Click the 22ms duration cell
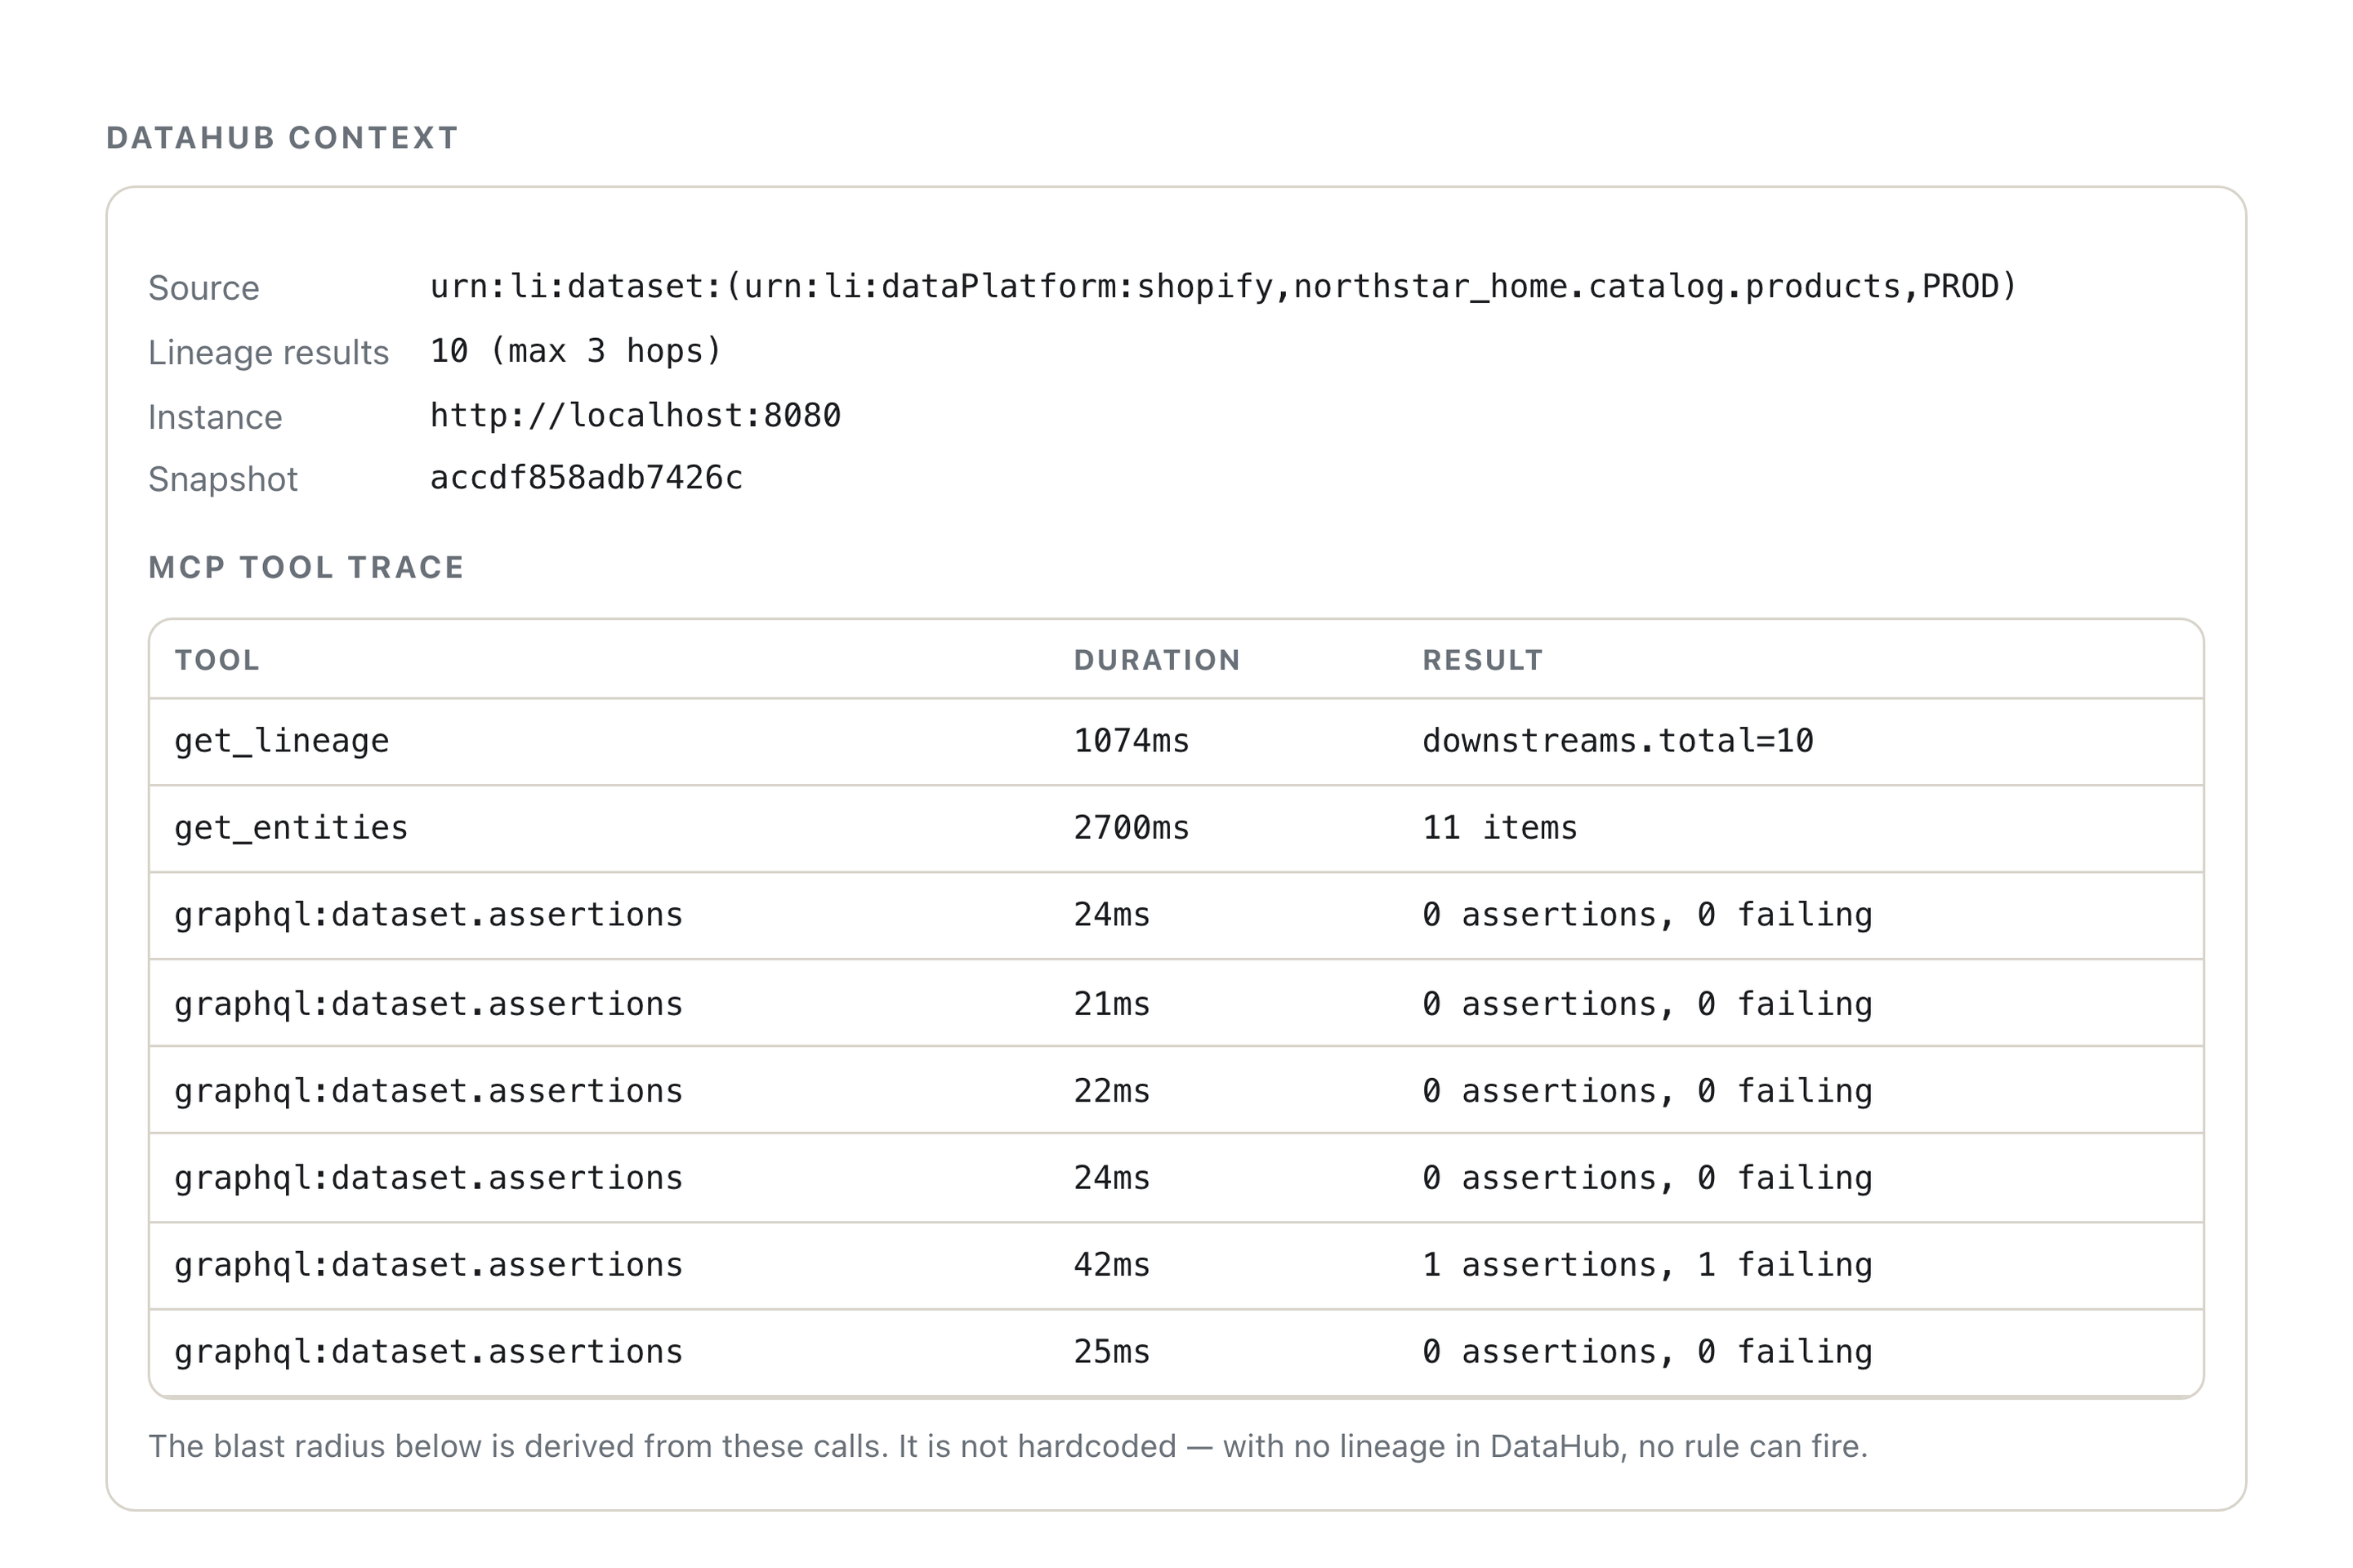The image size is (2353, 1568). point(1111,1091)
